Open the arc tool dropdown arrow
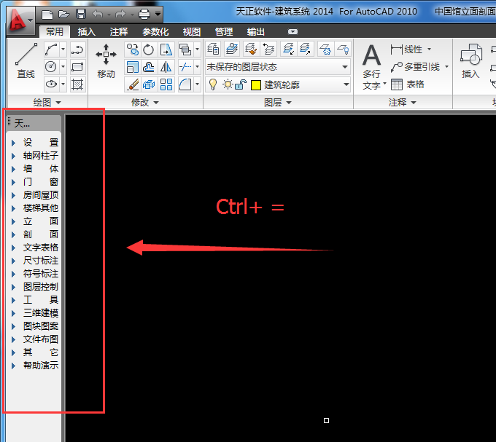The height and width of the screenshot is (442, 496). tap(63, 50)
